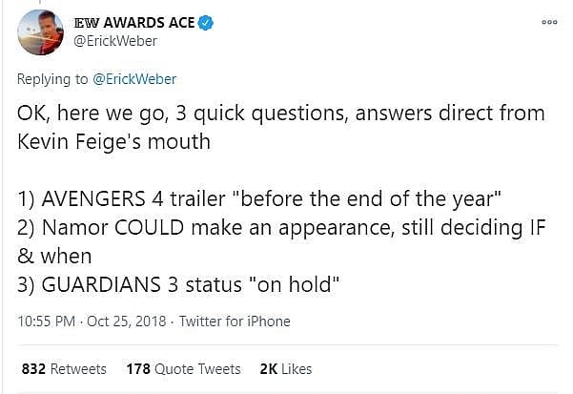Click the 10:55 PM timestamp
Viewport: 573px width, 394px height.
tap(44, 321)
